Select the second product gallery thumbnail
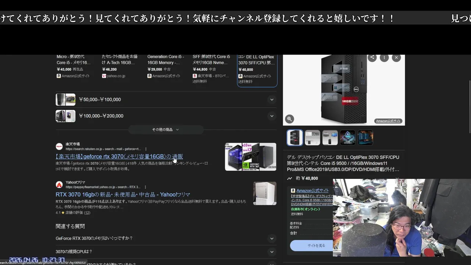This screenshot has height=265, width=471. coord(312,138)
